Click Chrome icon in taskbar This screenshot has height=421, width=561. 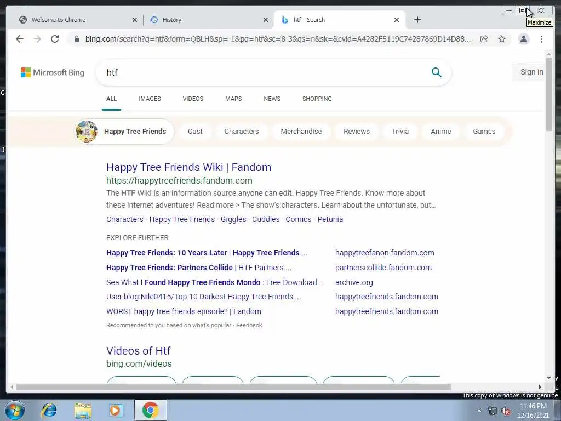tap(150, 410)
